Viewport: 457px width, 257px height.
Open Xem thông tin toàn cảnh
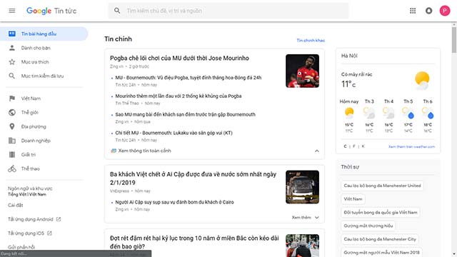[144, 151]
